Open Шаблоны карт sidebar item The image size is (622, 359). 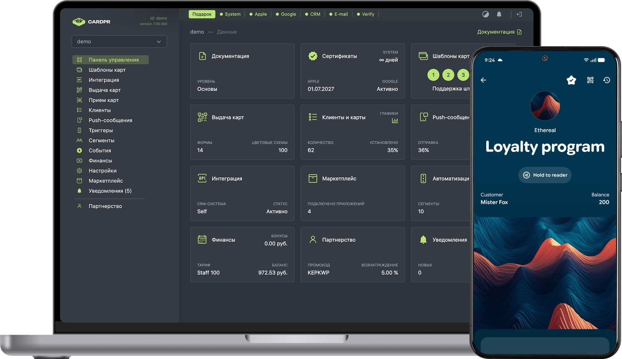tap(107, 70)
